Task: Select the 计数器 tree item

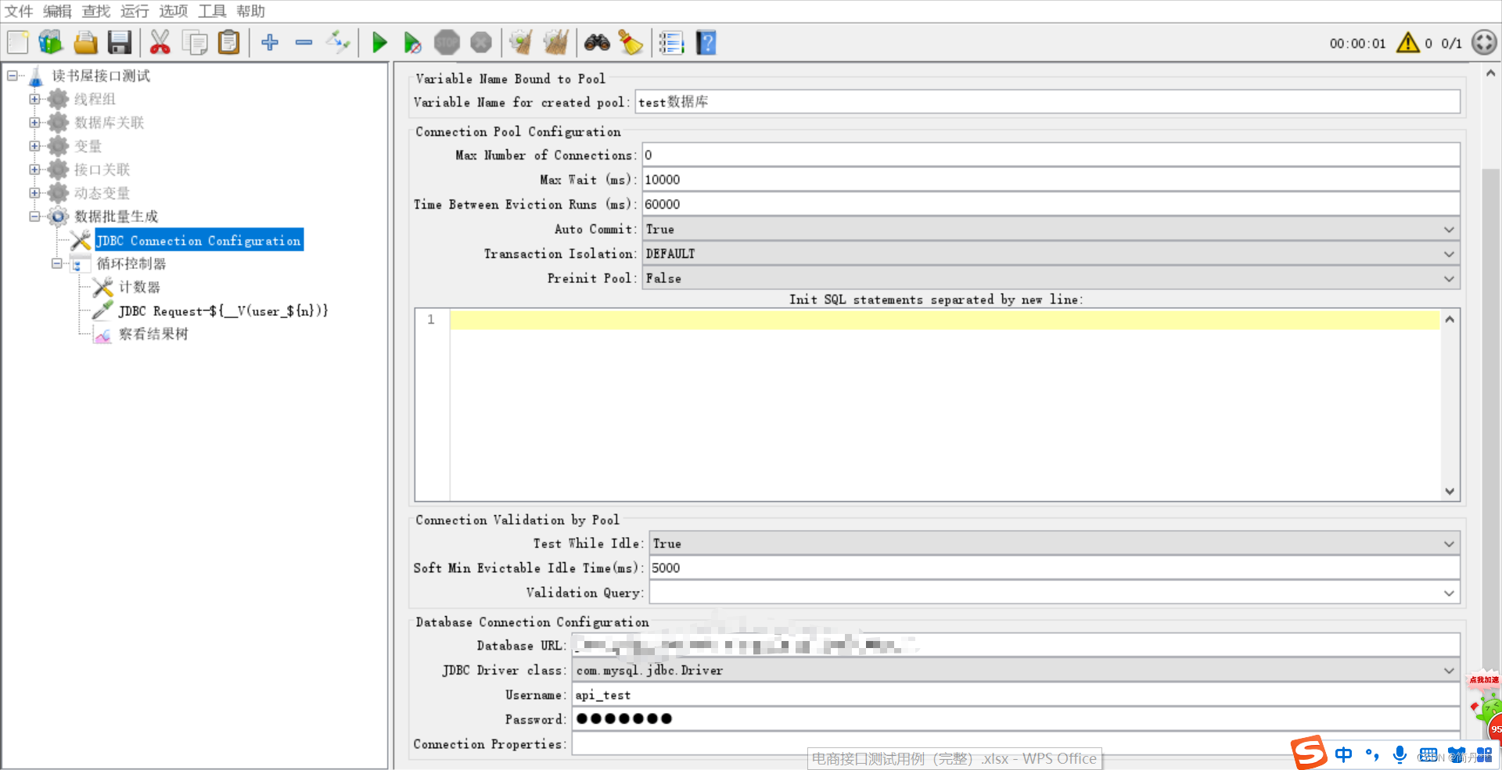Action: click(x=139, y=287)
